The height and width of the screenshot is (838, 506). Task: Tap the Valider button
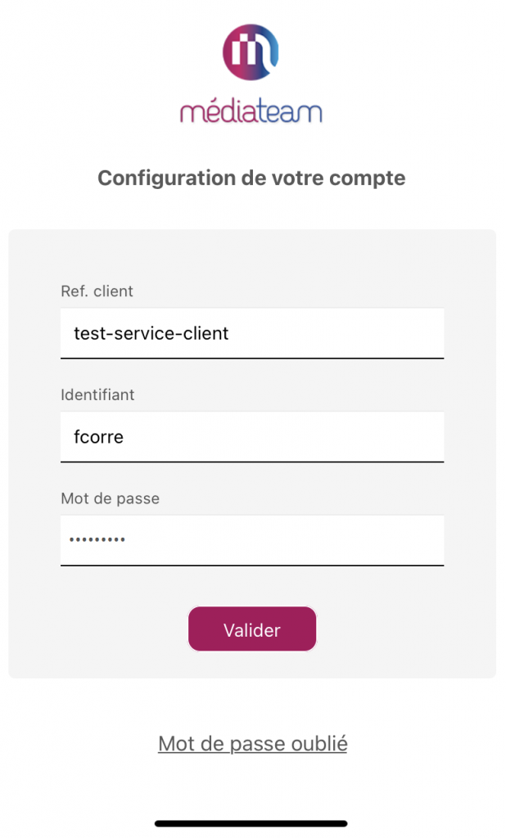[252, 629]
